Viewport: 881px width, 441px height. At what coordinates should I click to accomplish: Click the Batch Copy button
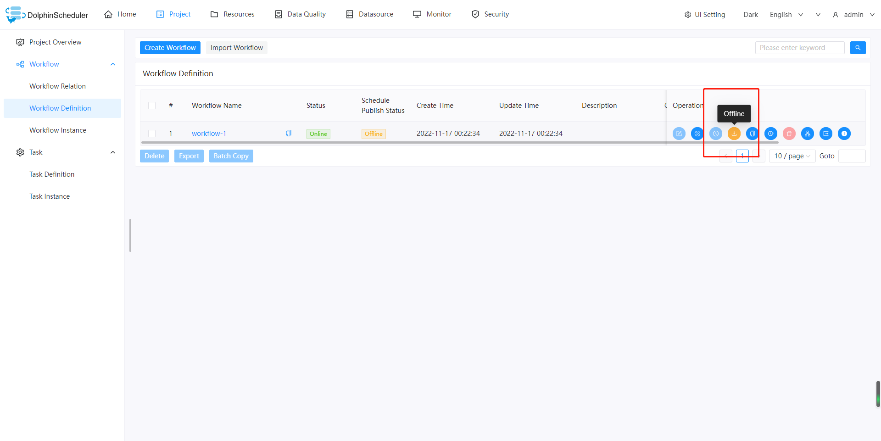coord(231,156)
